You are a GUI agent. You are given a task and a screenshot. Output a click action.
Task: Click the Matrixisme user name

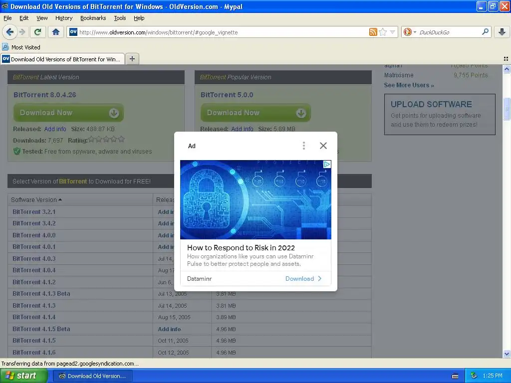399,75
